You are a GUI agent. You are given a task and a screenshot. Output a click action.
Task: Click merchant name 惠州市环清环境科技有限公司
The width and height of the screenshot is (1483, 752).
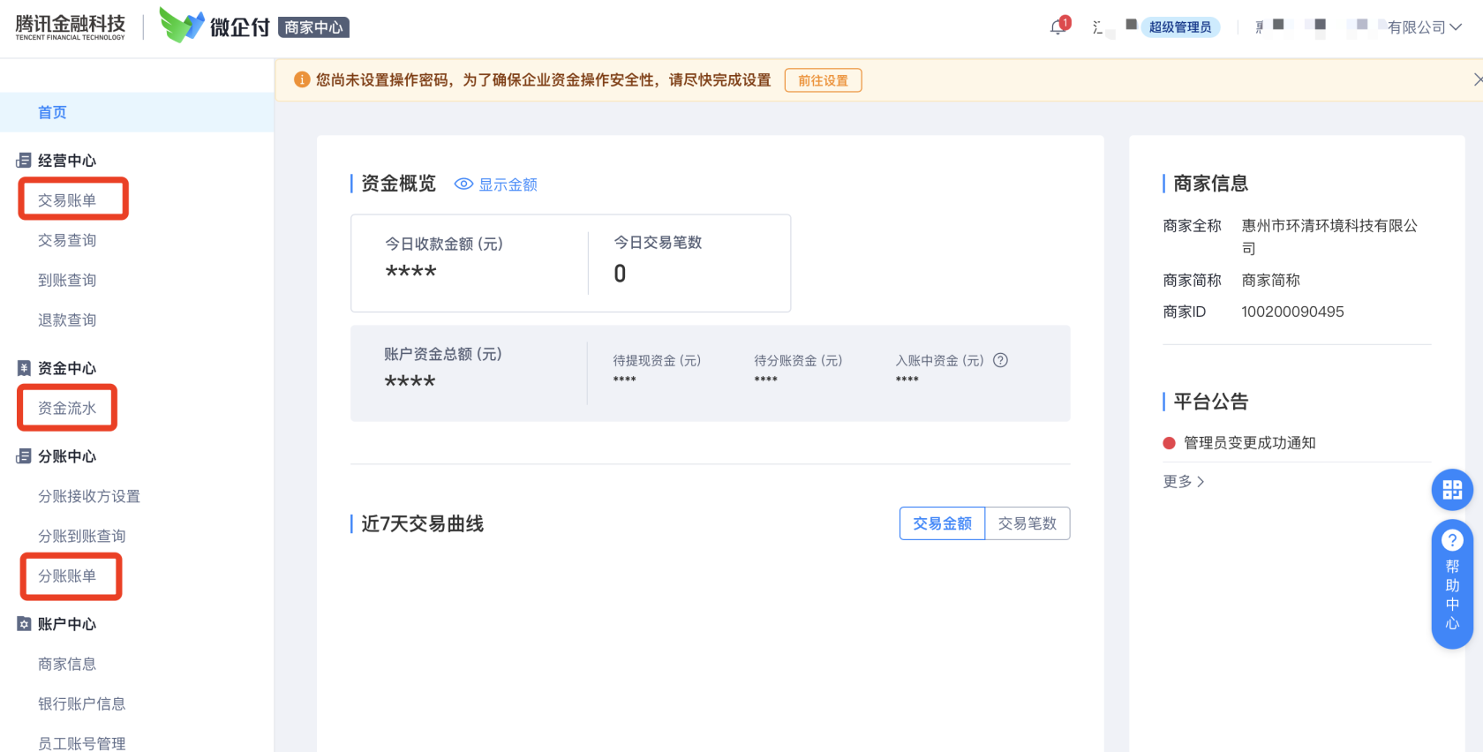pyautogui.click(x=1329, y=237)
